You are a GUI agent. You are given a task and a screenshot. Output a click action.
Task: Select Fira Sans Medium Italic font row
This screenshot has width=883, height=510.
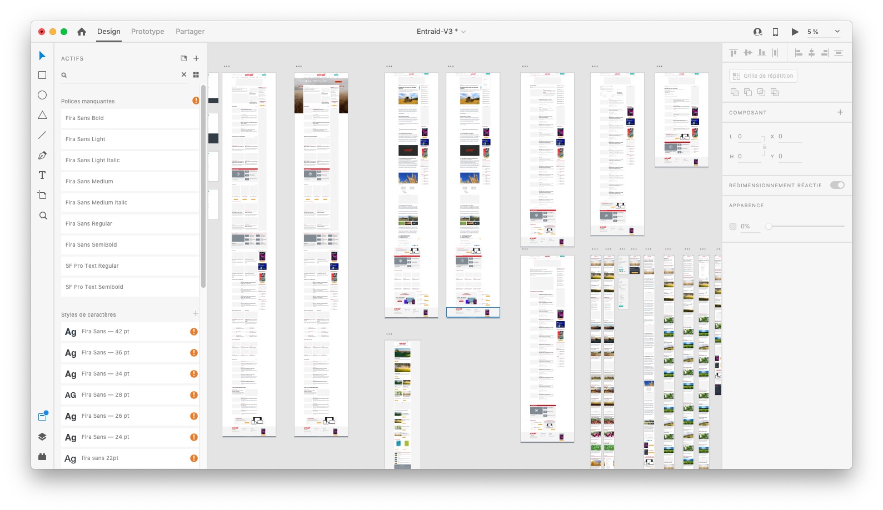point(130,203)
